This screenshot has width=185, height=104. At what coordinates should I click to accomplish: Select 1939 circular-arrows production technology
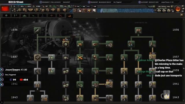(x=51, y=71)
